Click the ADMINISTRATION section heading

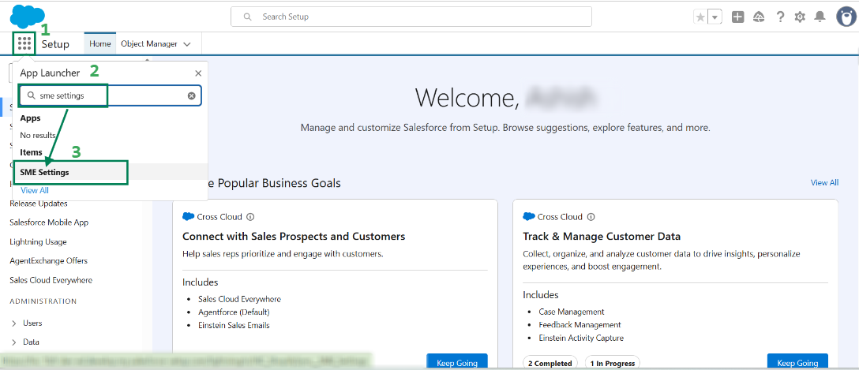tap(43, 301)
